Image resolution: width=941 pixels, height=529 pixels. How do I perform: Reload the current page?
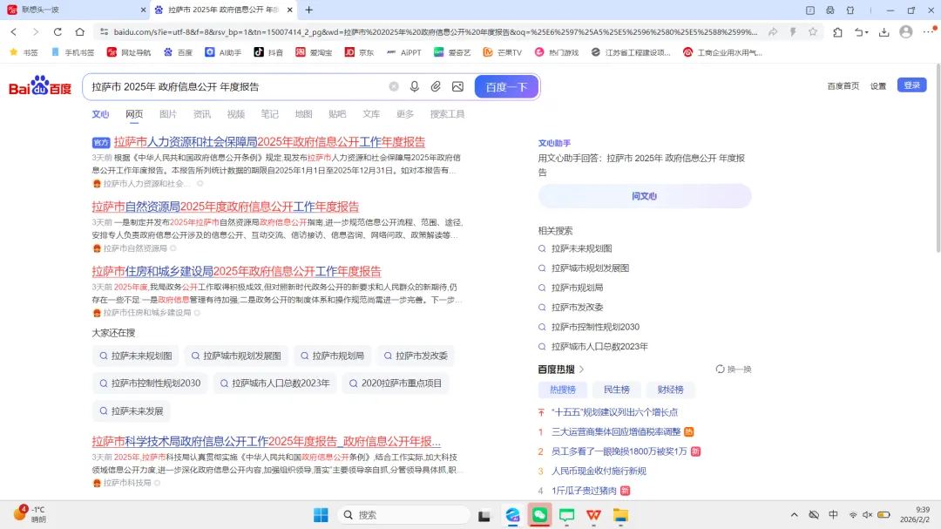coord(58,32)
